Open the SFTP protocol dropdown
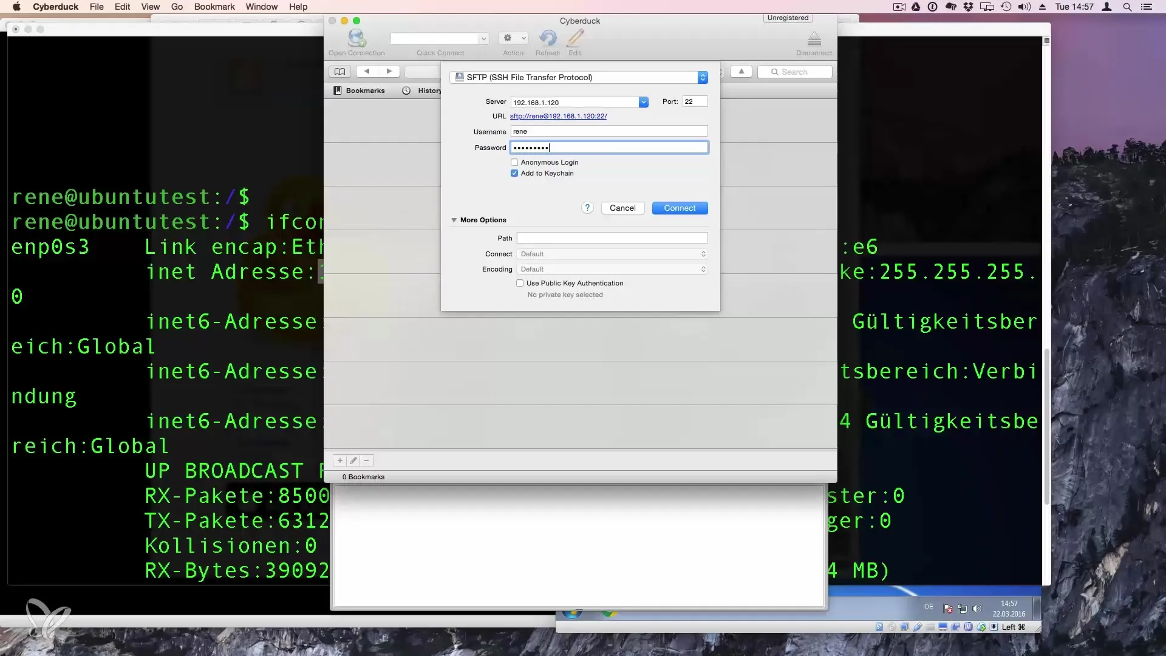The height and width of the screenshot is (656, 1166). [579, 77]
